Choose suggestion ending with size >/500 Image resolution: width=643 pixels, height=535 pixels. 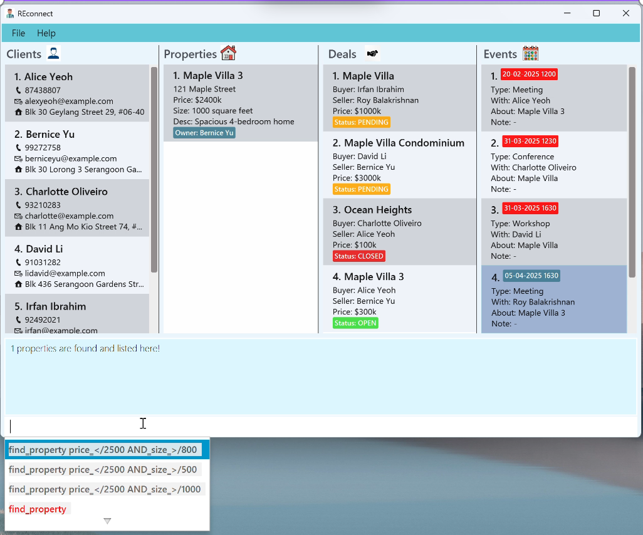point(103,470)
